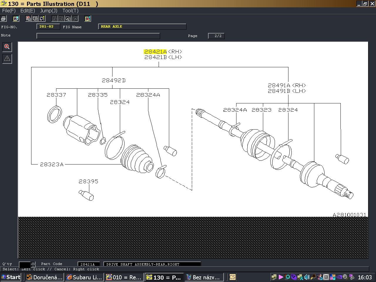
Task: Click the previous FIG icon
Action: coord(55,19)
